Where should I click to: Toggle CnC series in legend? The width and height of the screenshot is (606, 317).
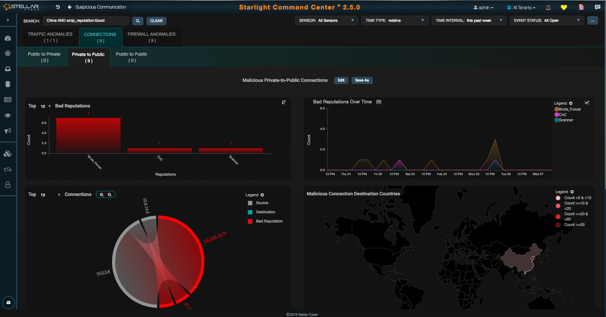coord(560,115)
